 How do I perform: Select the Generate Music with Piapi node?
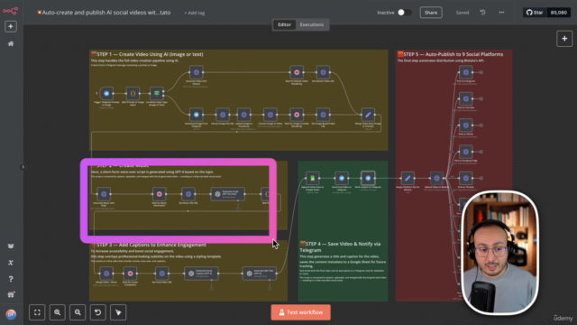click(104, 194)
